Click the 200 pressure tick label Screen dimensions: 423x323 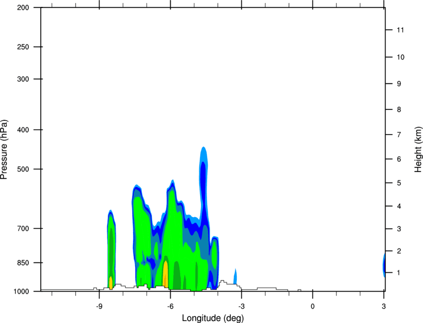tap(23, 7)
